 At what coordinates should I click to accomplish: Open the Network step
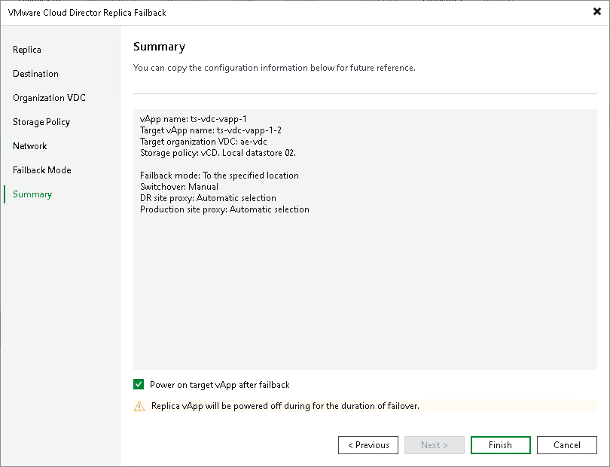click(29, 146)
